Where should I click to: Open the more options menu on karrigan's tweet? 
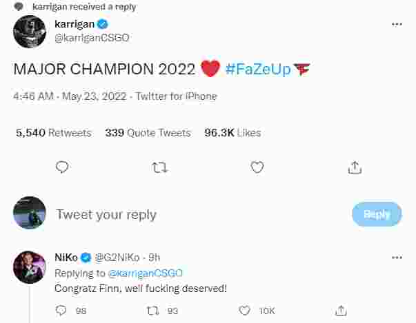click(397, 24)
